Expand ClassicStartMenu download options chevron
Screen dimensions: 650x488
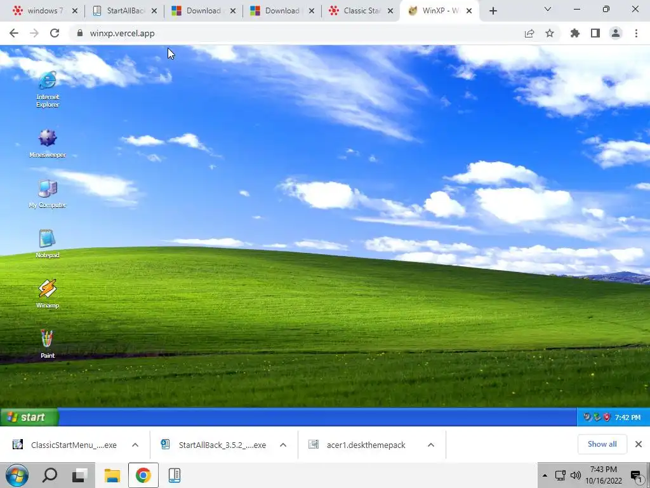135,445
